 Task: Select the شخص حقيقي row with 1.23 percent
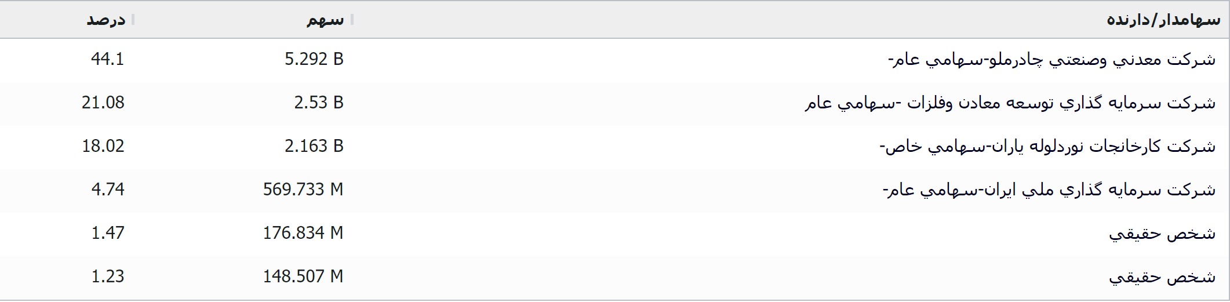[x=1162, y=277]
